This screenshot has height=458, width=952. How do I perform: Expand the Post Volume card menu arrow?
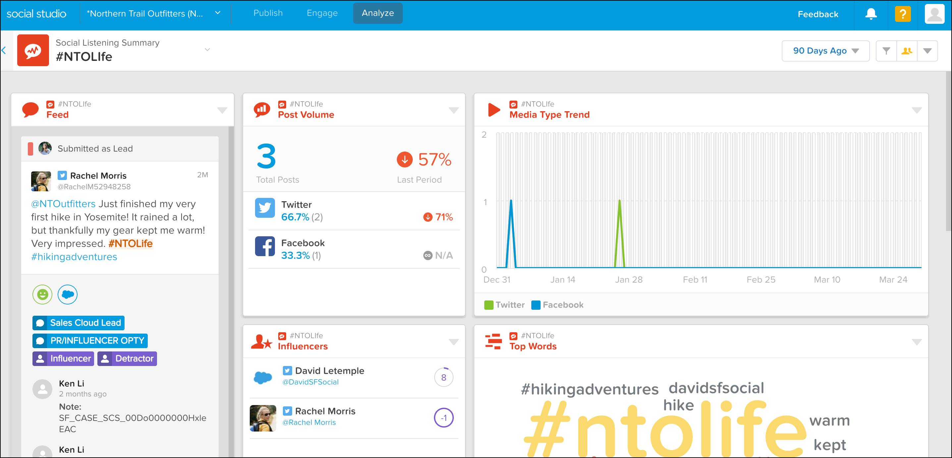click(x=453, y=110)
